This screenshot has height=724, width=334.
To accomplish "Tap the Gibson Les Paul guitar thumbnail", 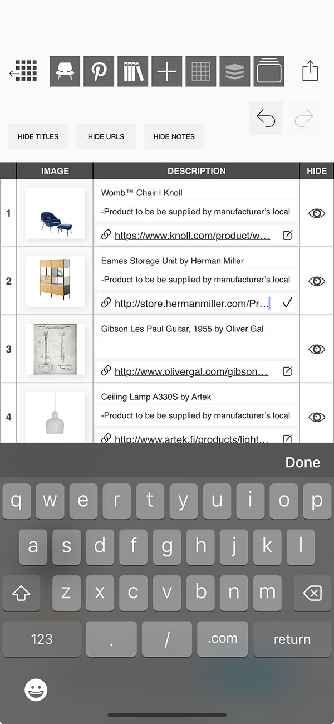I will click(x=55, y=349).
